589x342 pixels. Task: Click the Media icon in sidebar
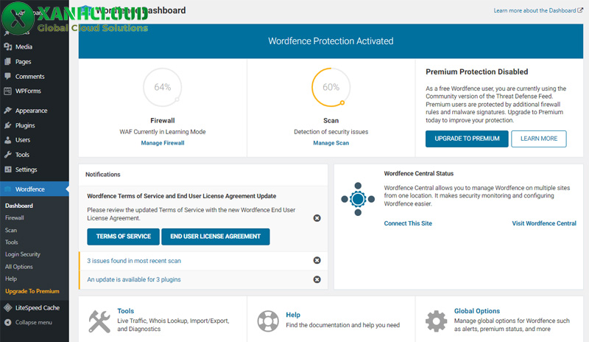[x=8, y=46]
